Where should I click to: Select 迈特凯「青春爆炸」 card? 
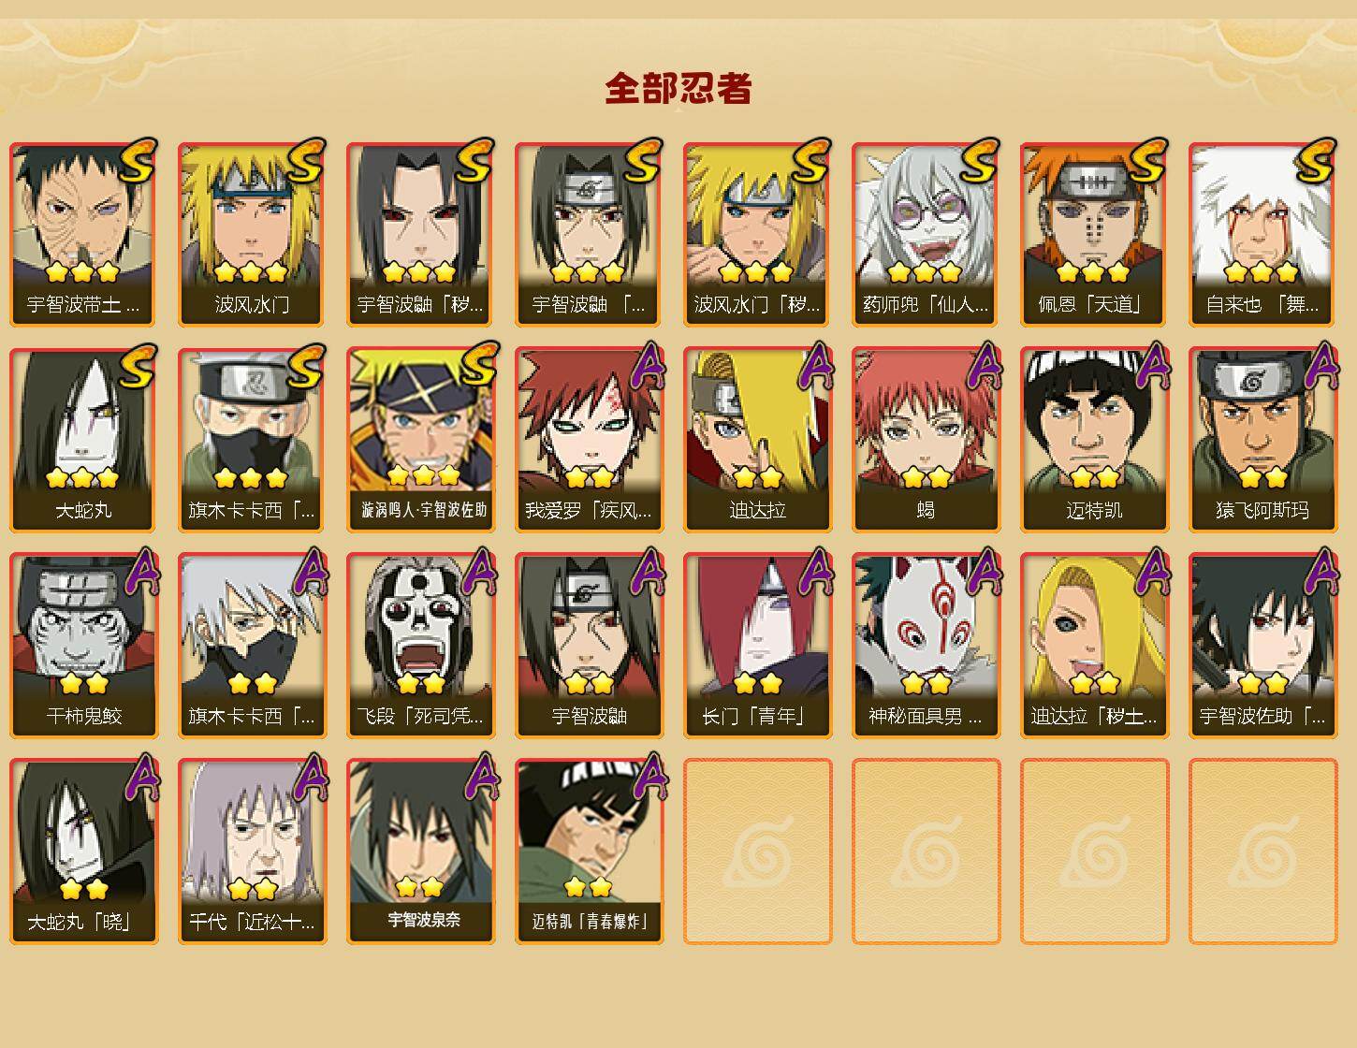pos(589,851)
